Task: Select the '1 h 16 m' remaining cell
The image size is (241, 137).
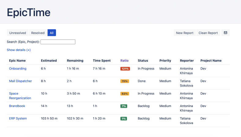Action: coord(73,68)
